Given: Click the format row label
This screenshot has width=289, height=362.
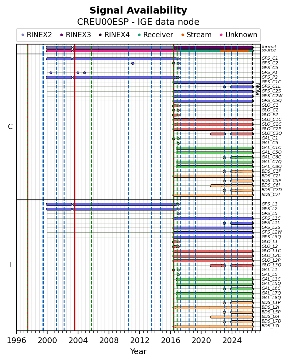Looking at the screenshot, I should tap(269, 47).
